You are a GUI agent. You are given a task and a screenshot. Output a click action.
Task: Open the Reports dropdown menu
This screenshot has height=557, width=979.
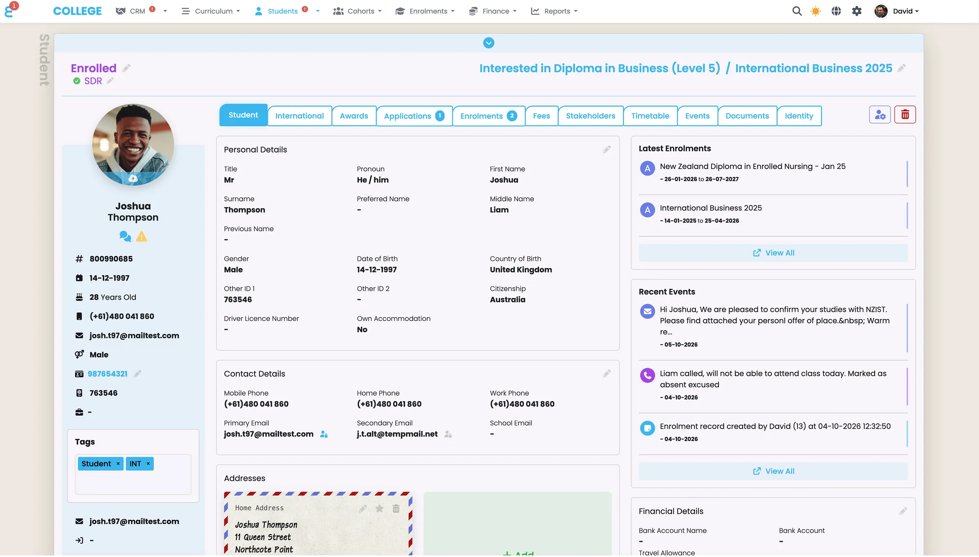tap(554, 11)
